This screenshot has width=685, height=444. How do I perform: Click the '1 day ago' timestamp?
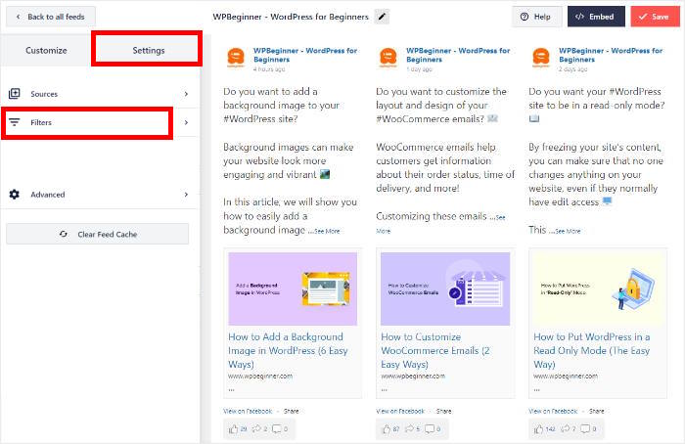(x=420, y=69)
